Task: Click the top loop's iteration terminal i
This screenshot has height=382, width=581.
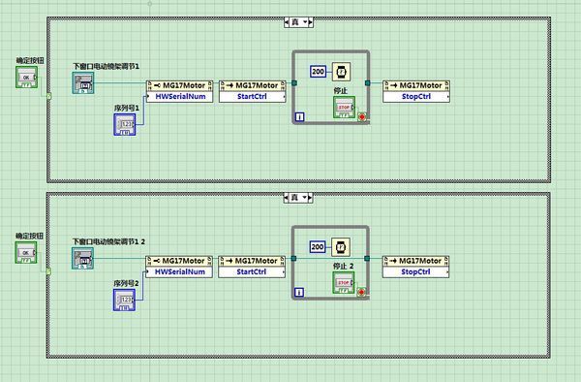Action: click(x=300, y=117)
